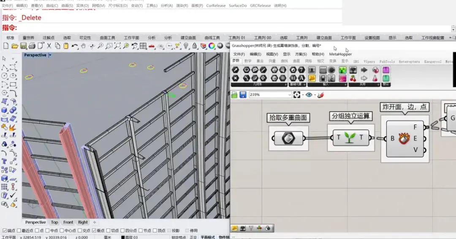Viewport: 456px width, 239px height.
Task: Open the color wheel properties icon
Action: (x=212, y=46)
